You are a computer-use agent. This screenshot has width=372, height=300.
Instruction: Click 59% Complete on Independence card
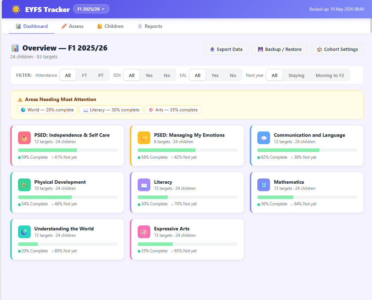coord(33,157)
